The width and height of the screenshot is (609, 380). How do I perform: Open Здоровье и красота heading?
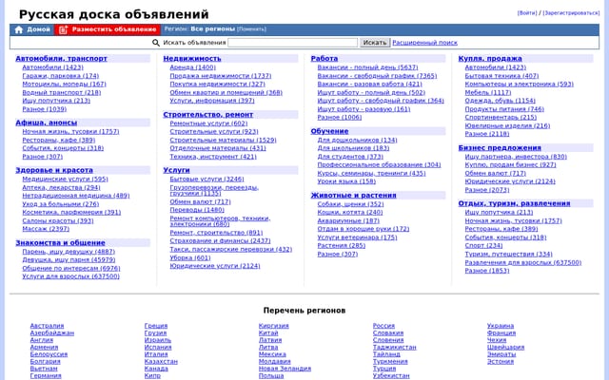coord(54,170)
